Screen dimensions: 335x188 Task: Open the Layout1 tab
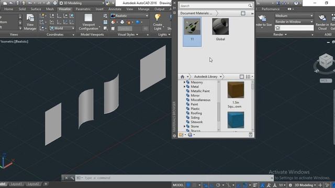click(x=16, y=184)
